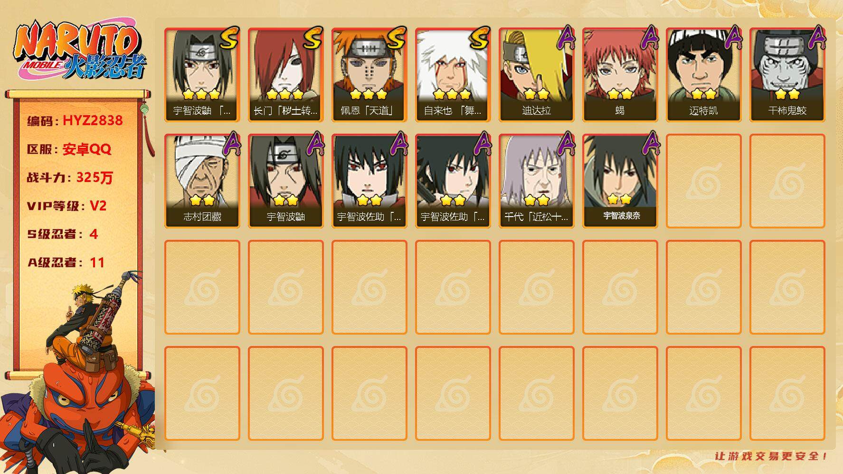Click the two stars on 宇智波泉奈 card
The height and width of the screenshot is (474, 843).
tap(619, 199)
